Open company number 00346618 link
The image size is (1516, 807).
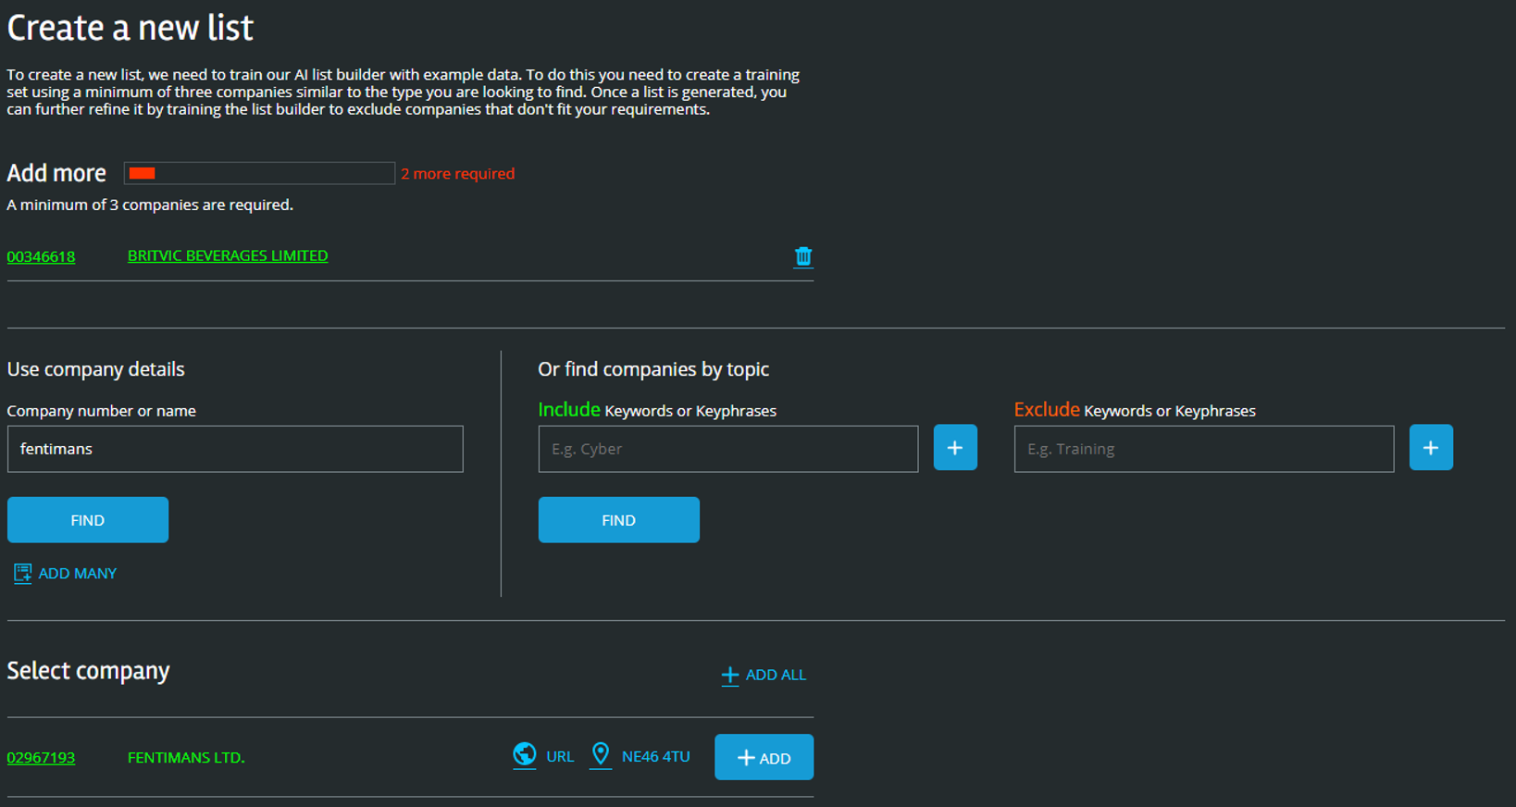click(42, 256)
